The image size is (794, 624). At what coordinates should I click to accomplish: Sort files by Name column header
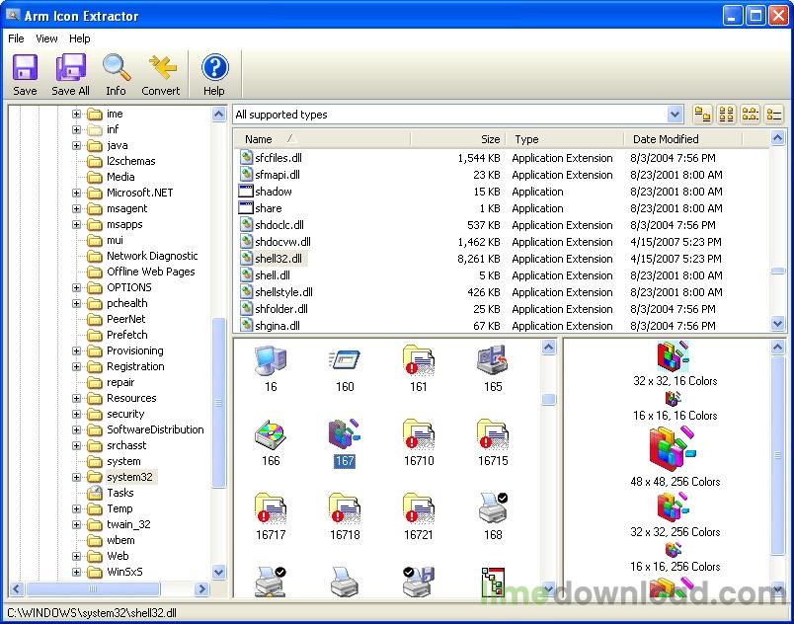tap(322, 139)
